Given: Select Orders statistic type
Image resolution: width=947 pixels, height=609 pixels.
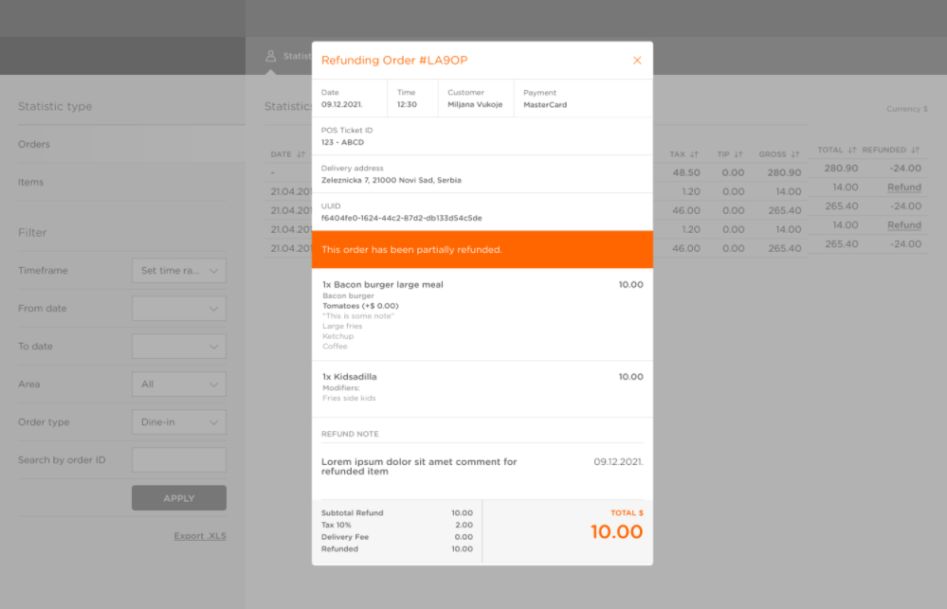Looking at the screenshot, I should (x=34, y=145).
